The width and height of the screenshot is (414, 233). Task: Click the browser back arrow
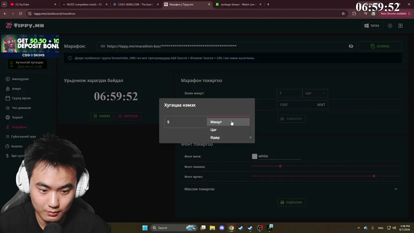5,14
